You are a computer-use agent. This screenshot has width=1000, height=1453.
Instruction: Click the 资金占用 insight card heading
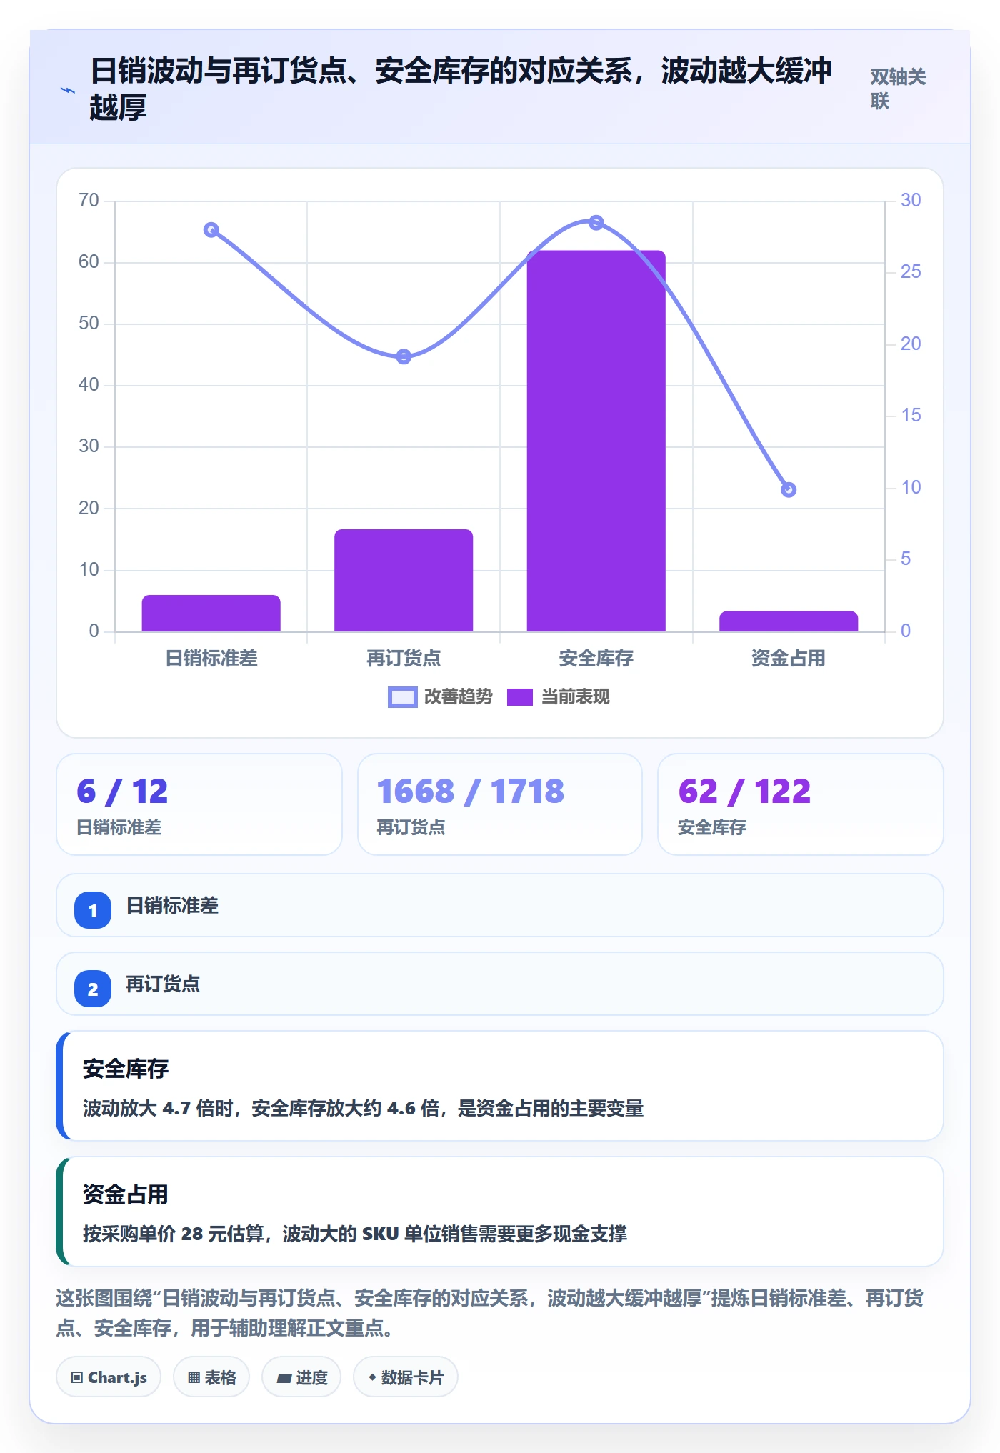[126, 1194]
